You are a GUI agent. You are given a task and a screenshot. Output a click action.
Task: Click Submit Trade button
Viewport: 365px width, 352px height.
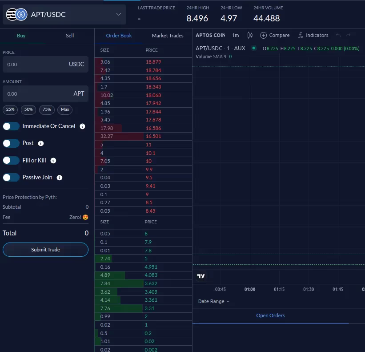pyautogui.click(x=46, y=250)
